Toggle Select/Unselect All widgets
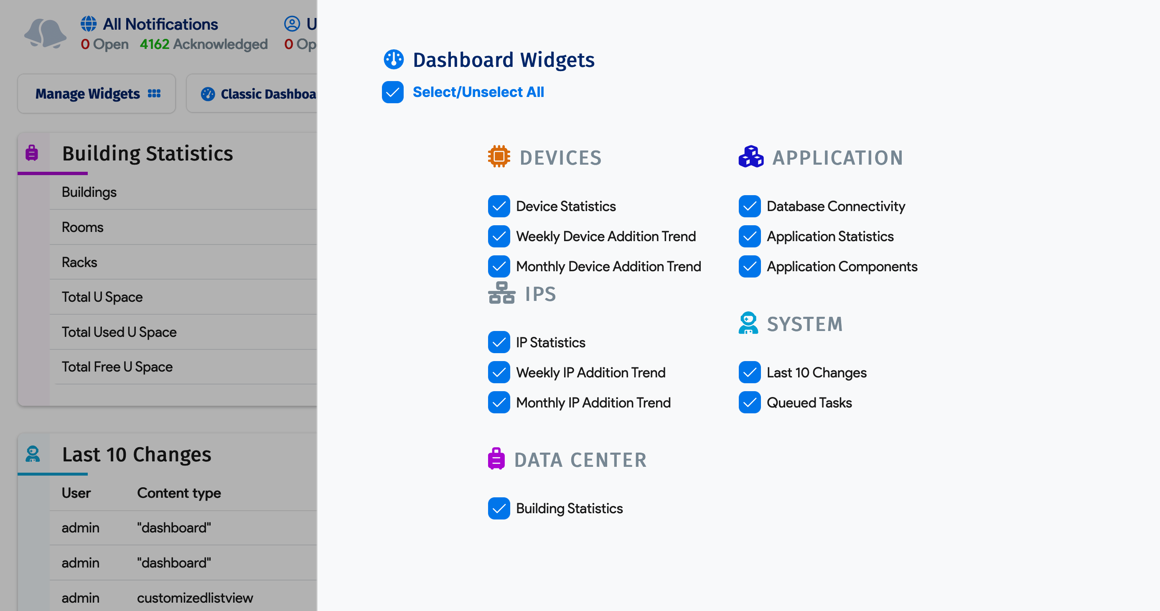The image size is (1160, 611). (392, 92)
